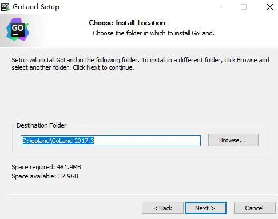This screenshot has height=219, width=278.
Task: Click the Space available: 37.9GB text
Action: [x=45, y=176]
